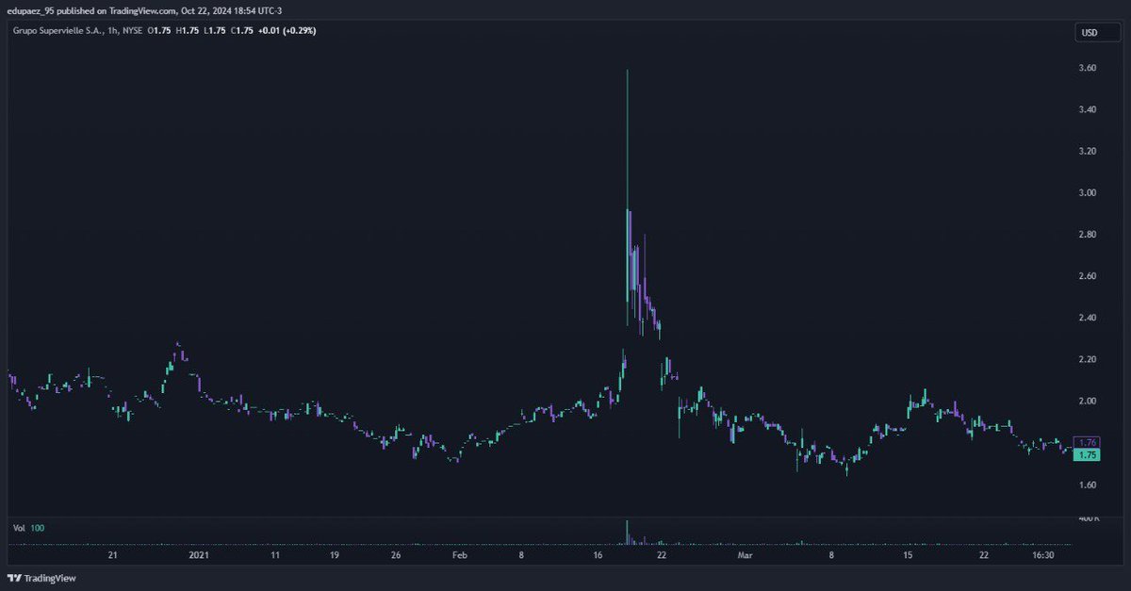Click the 3.20 price axis label

[1088, 151]
